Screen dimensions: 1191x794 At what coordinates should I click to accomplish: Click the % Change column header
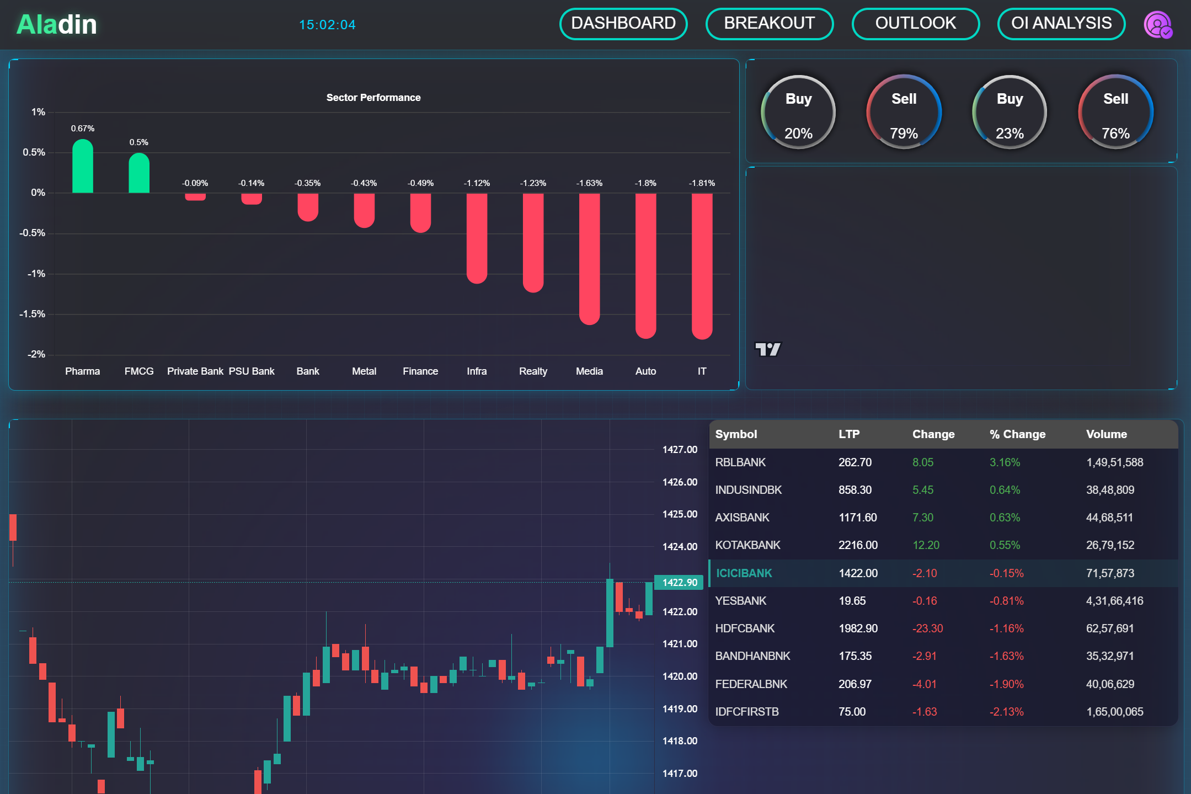(x=1017, y=434)
